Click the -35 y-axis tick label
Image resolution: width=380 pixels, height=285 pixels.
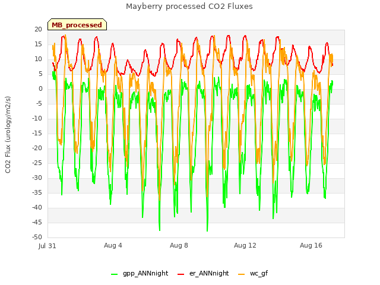point(37,192)
